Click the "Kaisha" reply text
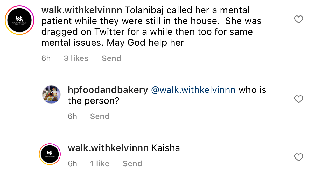322x174 pixels. (x=165, y=148)
